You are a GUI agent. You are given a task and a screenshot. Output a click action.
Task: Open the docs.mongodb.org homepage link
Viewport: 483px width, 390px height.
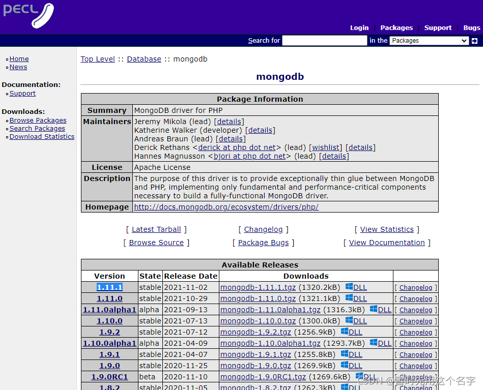point(226,207)
